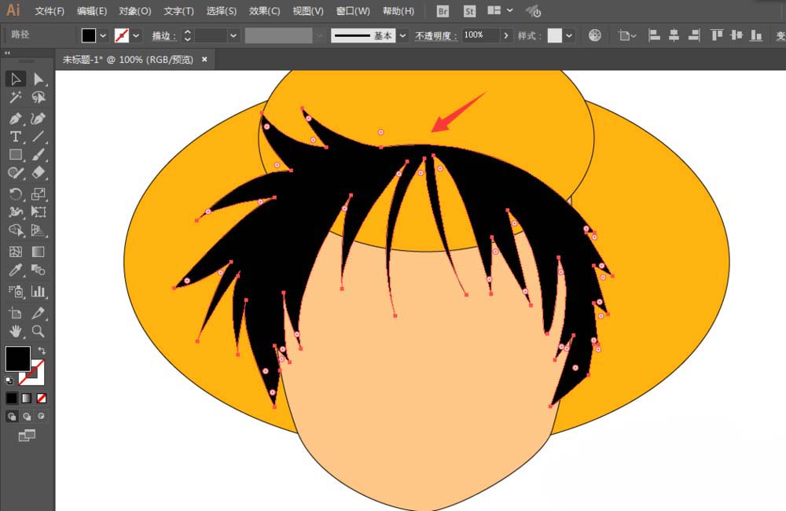The image size is (786, 511).
Task: Select the Eyedropper tool
Action: (16, 270)
